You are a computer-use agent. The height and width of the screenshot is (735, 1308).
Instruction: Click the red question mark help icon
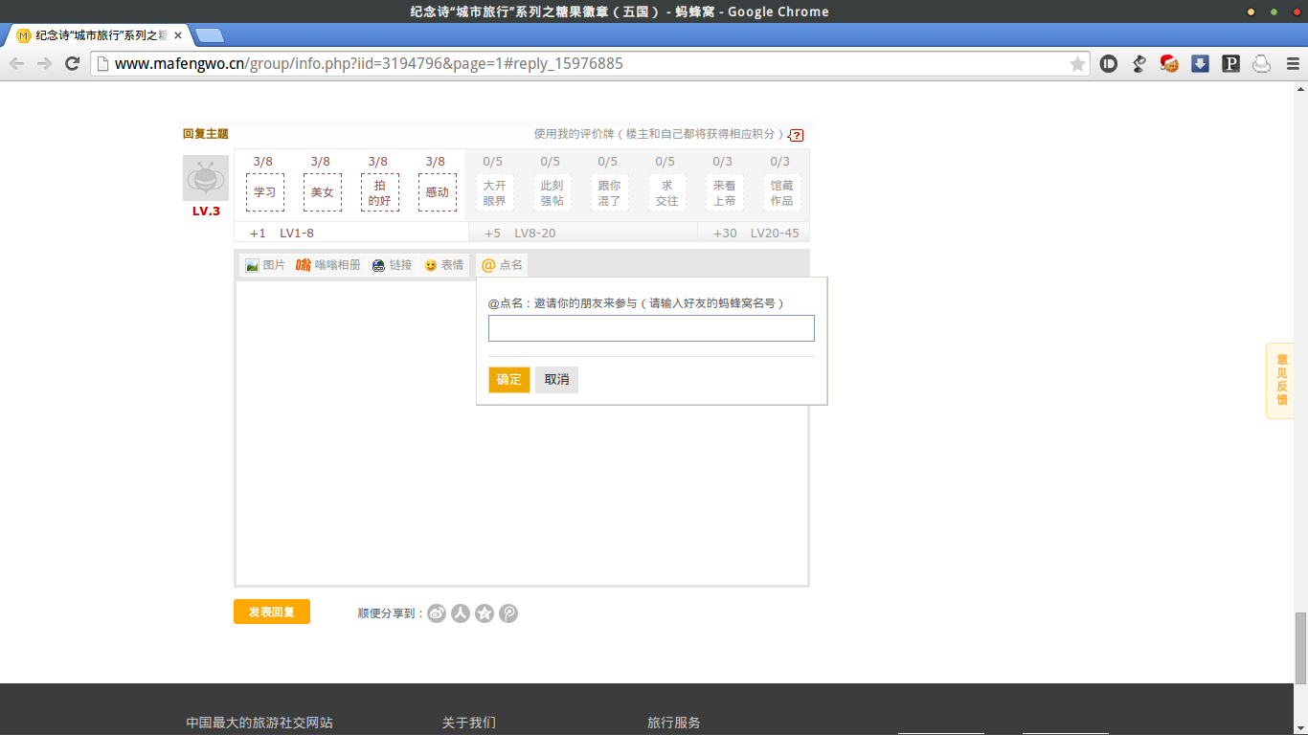point(797,136)
